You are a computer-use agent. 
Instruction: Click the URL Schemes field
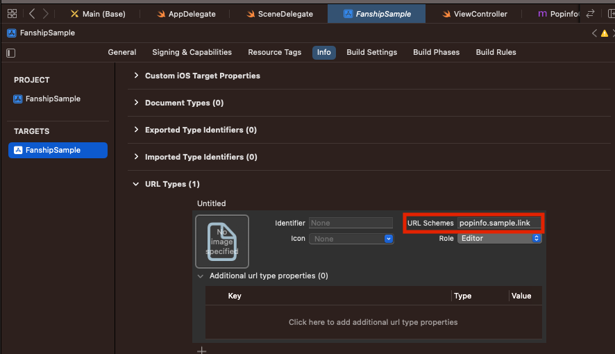(499, 223)
